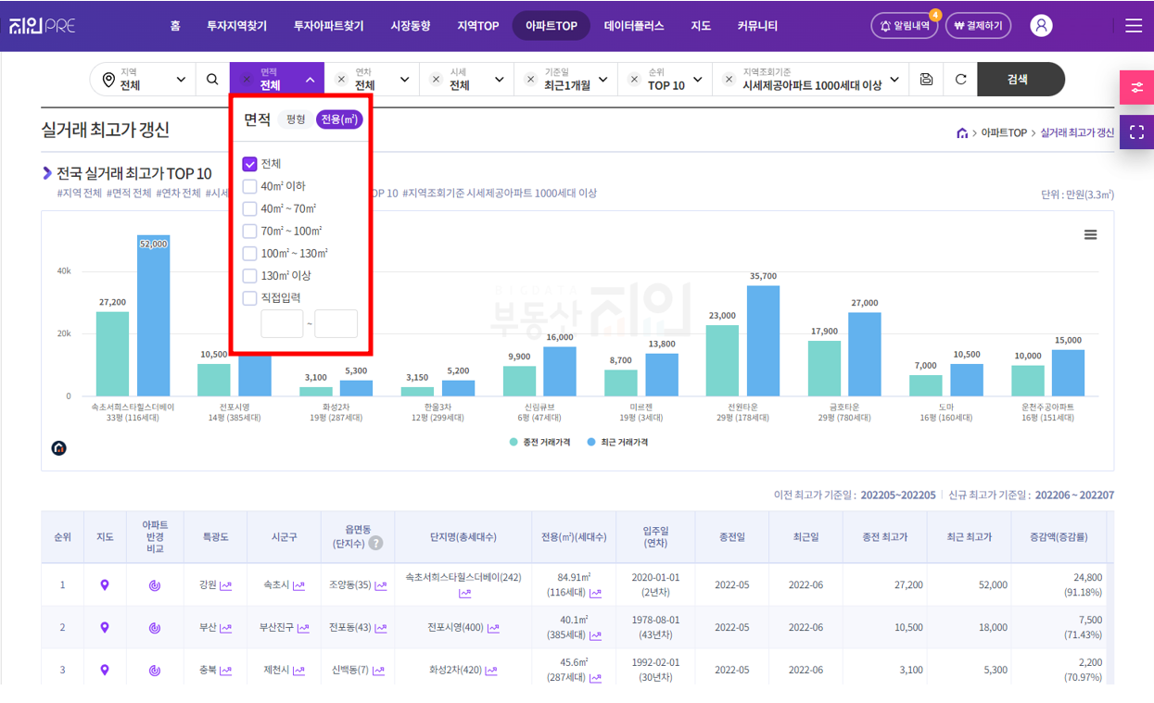The height and width of the screenshot is (703, 1154).
Task: Enable the 70㎡ ~ 100㎡ checkbox
Action: (x=249, y=231)
